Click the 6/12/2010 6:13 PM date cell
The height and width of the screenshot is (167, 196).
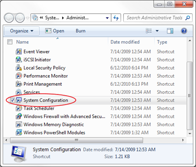(x=129, y=84)
